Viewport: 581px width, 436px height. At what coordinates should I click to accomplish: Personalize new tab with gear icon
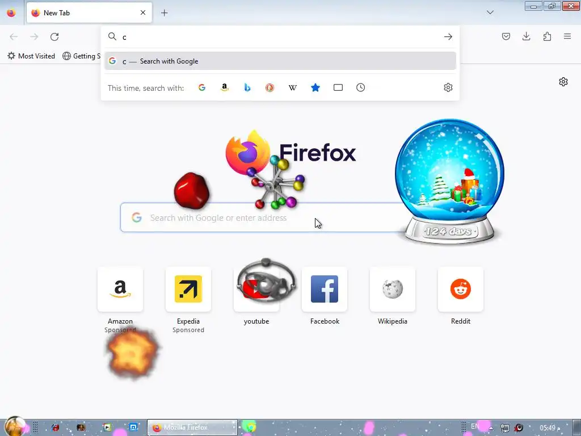tap(563, 82)
